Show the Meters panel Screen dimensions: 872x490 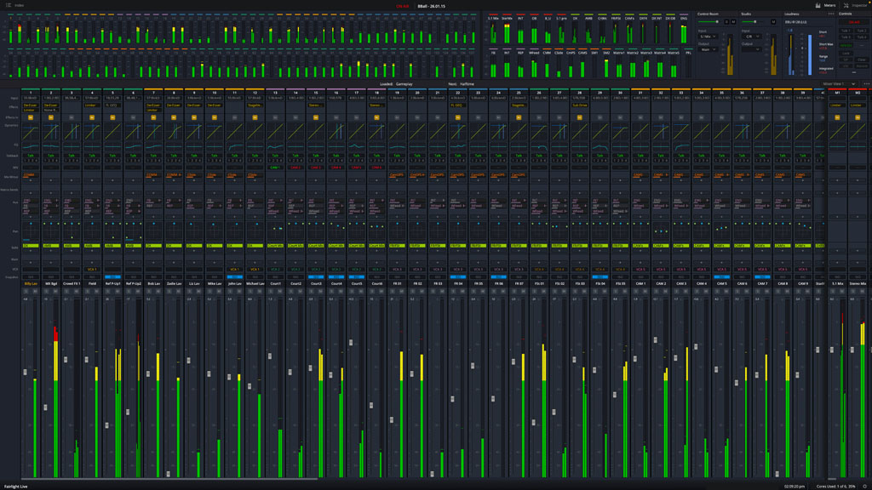point(825,5)
